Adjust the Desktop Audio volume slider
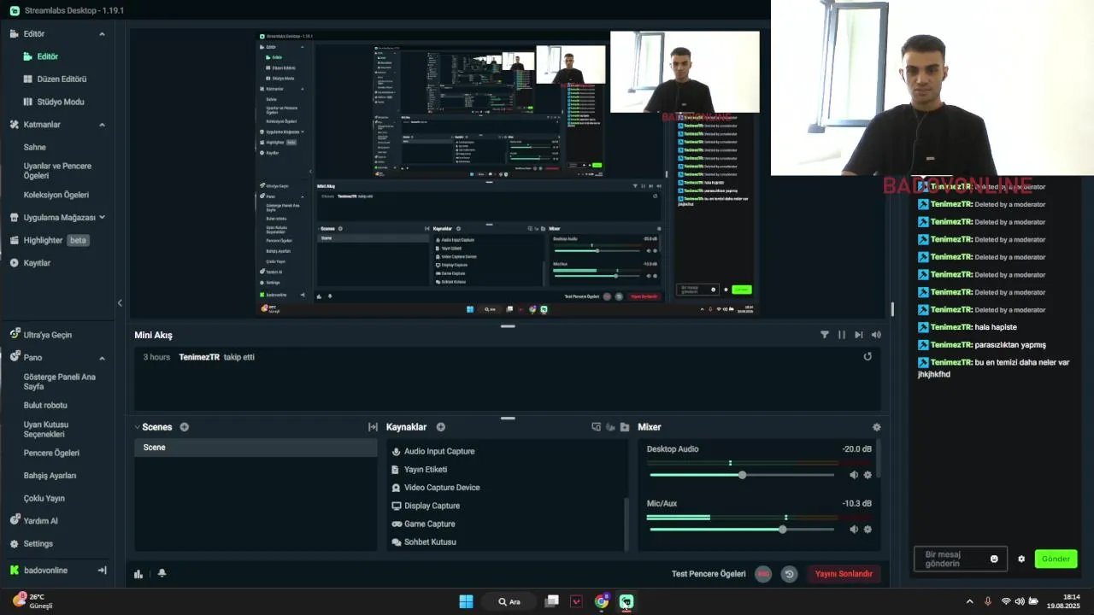This screenshot has width=1094, height=615. tap(742, 475)
